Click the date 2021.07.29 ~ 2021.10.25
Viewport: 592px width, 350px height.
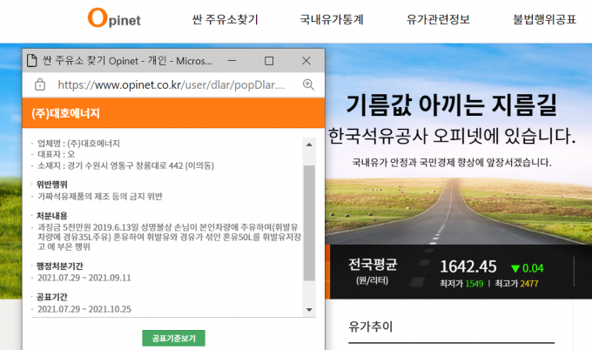84,309
